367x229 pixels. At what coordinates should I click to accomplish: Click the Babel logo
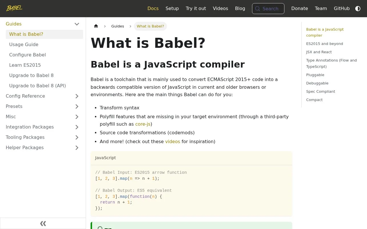(14, 8)
